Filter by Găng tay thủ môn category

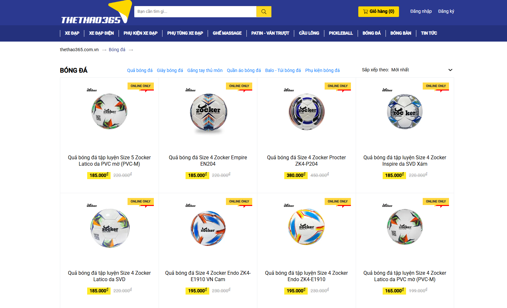click(205, 70)
